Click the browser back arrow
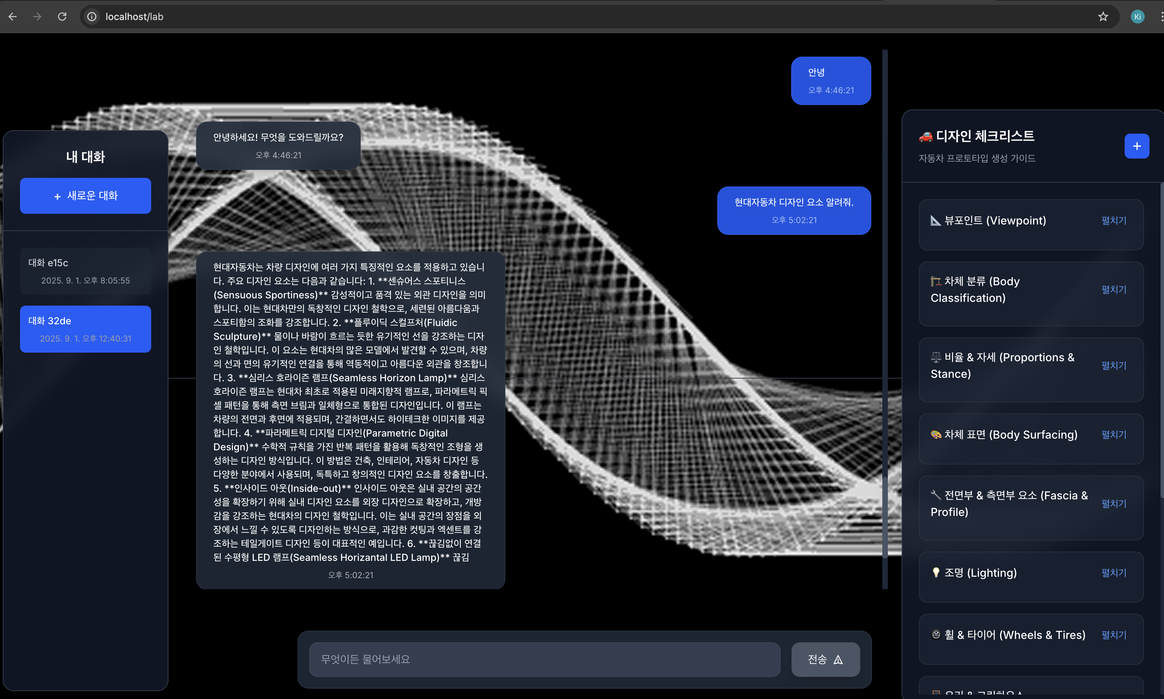This screenshot has height=699, width=1164. [13, 17]
